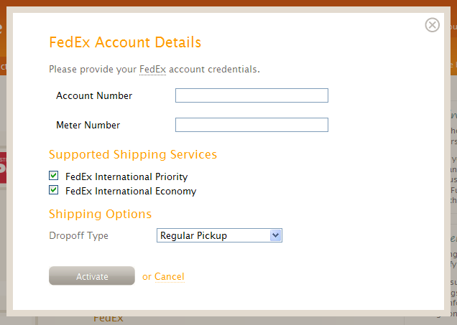Cancel the FedEx account setup
This screenshot has width=457, height=325.
pos(170,276)
